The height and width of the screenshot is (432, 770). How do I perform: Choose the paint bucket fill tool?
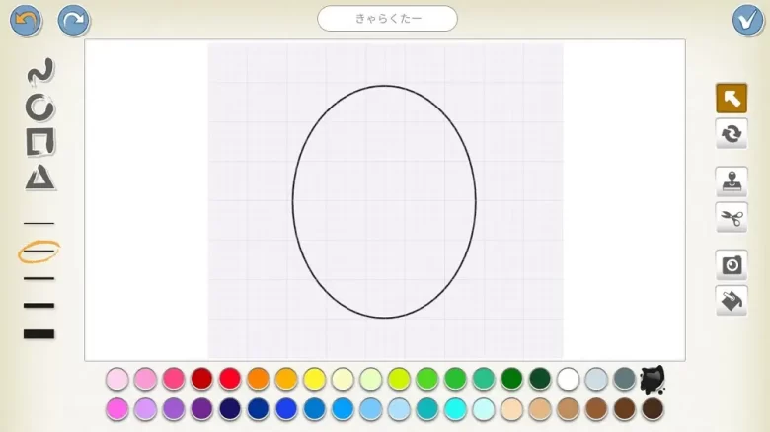(731, 300)
